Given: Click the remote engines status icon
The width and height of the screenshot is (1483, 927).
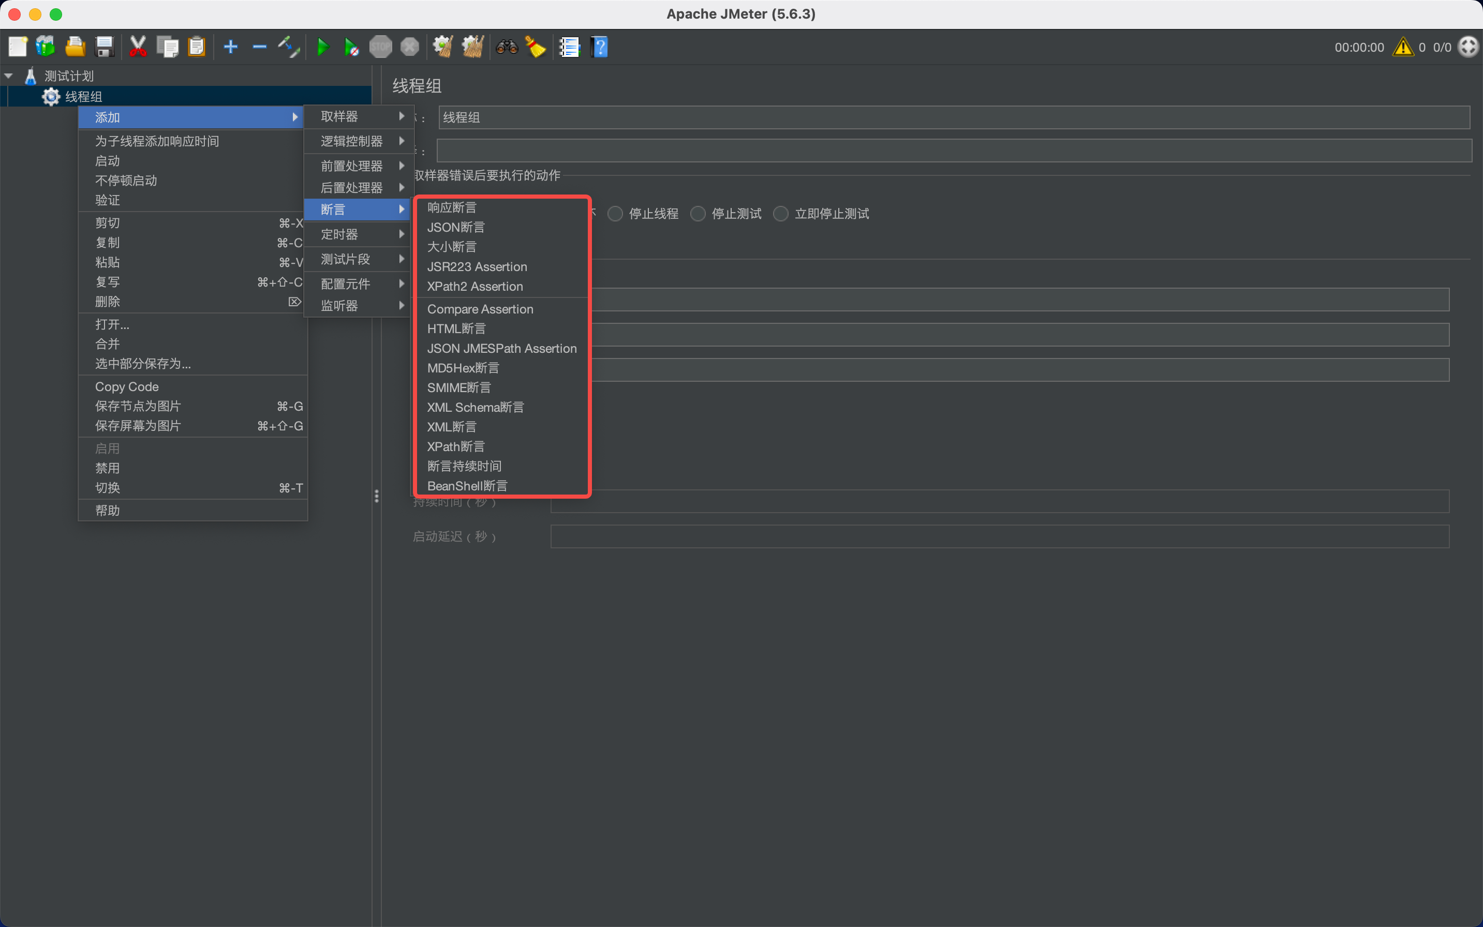Looking at the screenshot, I should (x=1469, y=47).
